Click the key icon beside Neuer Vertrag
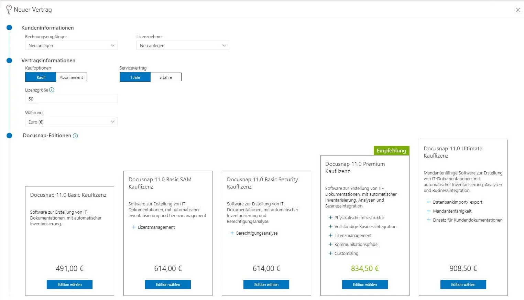The width and height of the screenshot is (524, 300). (9, 10)
